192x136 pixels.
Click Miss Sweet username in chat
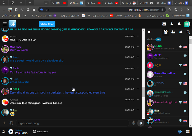point(16,47)
